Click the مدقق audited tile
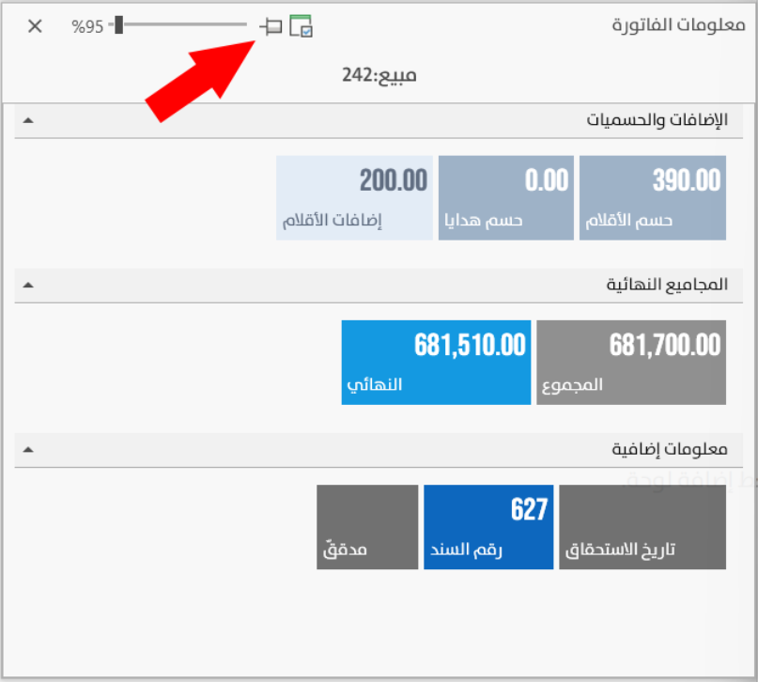Viewport: 758px width, 682px height. tap(367, 527)
